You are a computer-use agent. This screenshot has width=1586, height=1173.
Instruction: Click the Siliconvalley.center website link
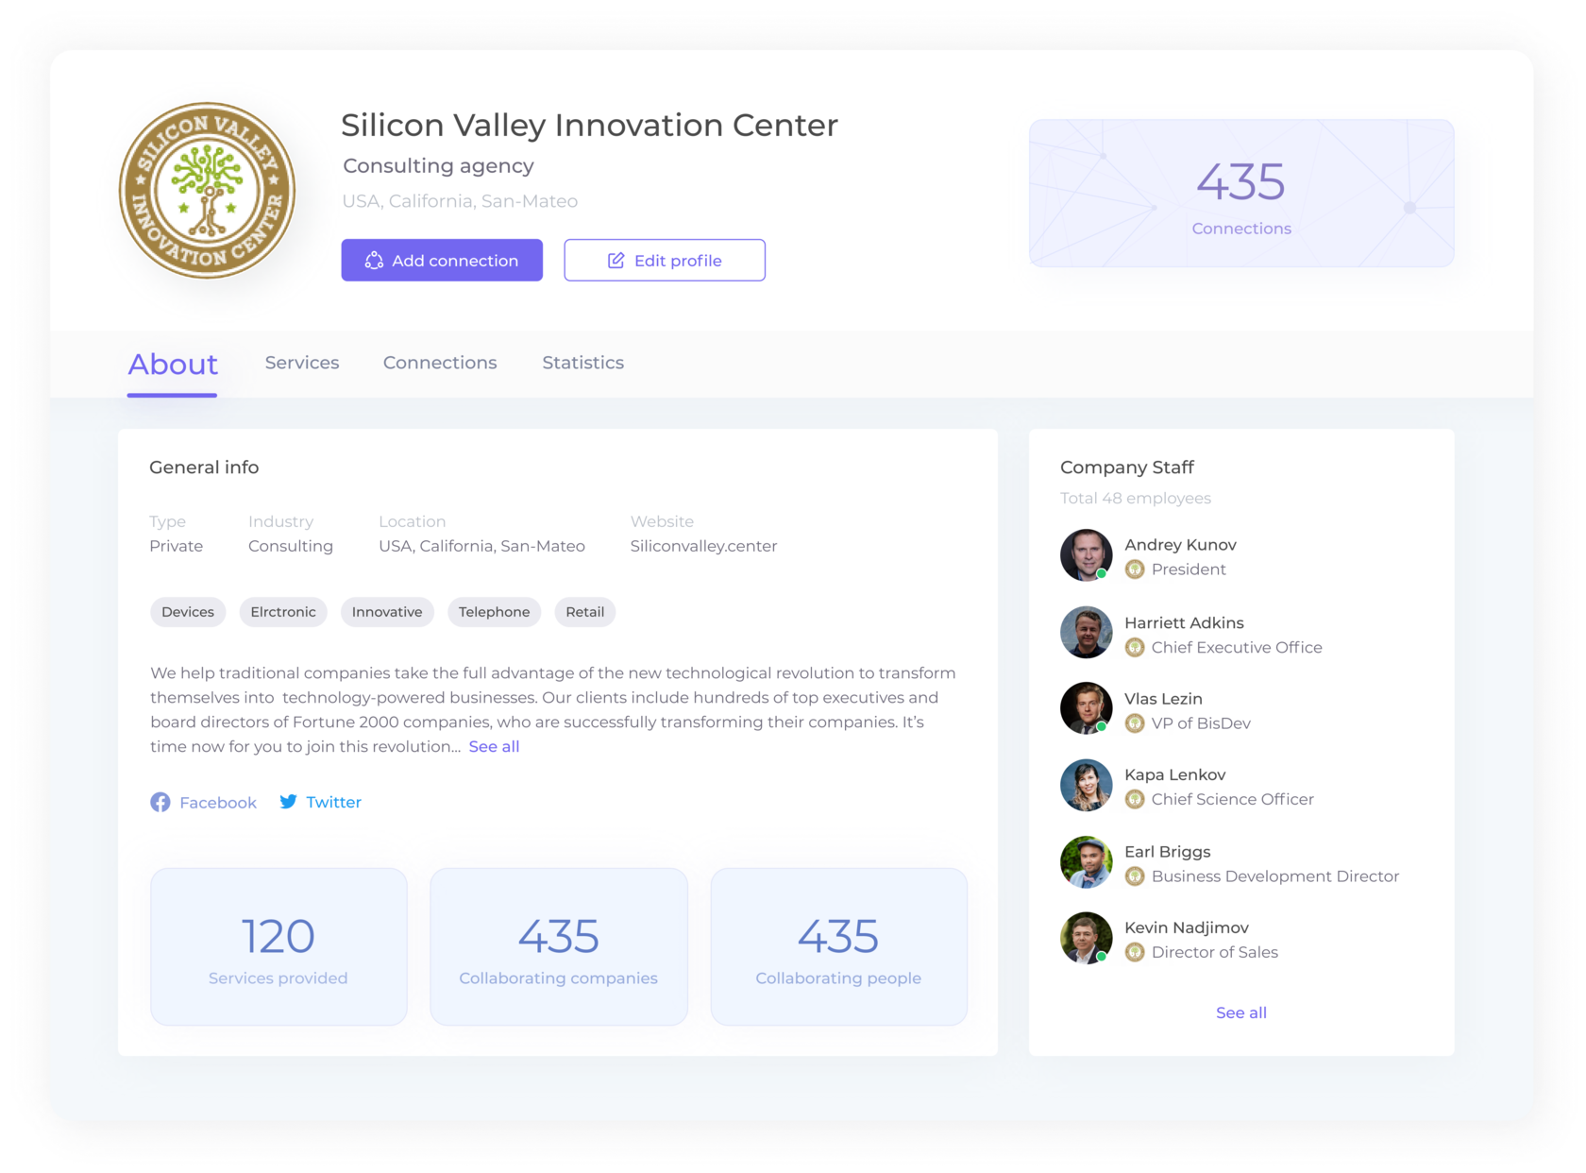click(703, 545)
